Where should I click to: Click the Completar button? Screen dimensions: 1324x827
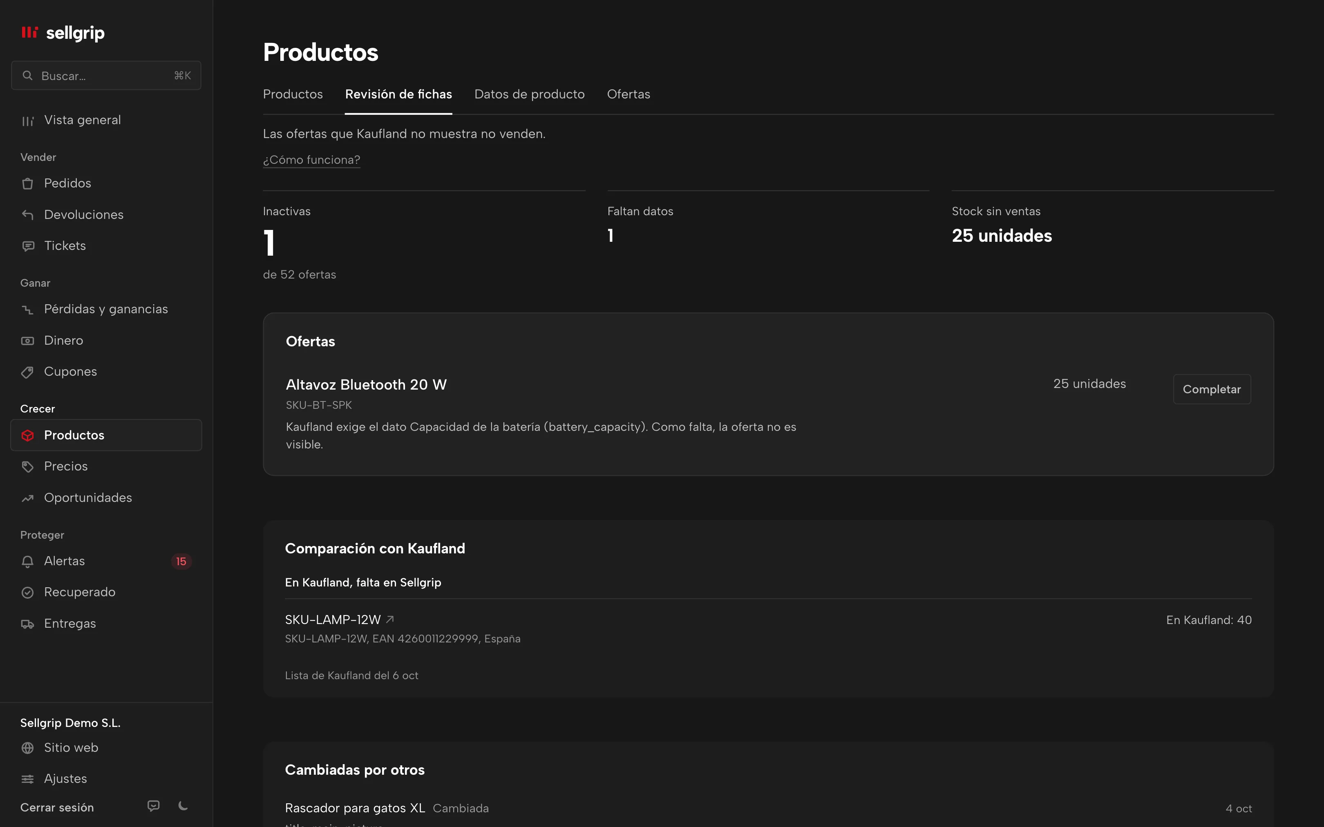point(1211,389)
